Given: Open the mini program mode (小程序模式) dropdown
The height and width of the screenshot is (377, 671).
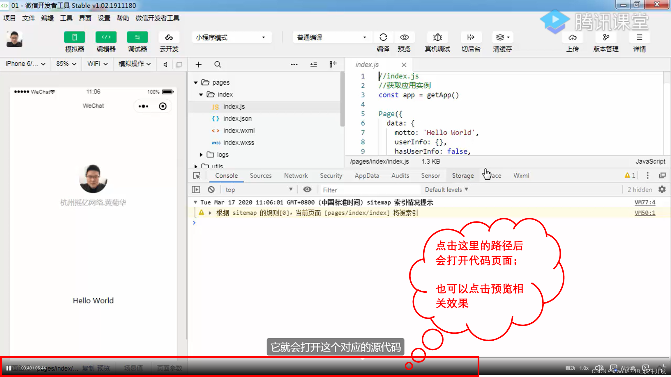Looking at the screenshot, I should 232,37.
